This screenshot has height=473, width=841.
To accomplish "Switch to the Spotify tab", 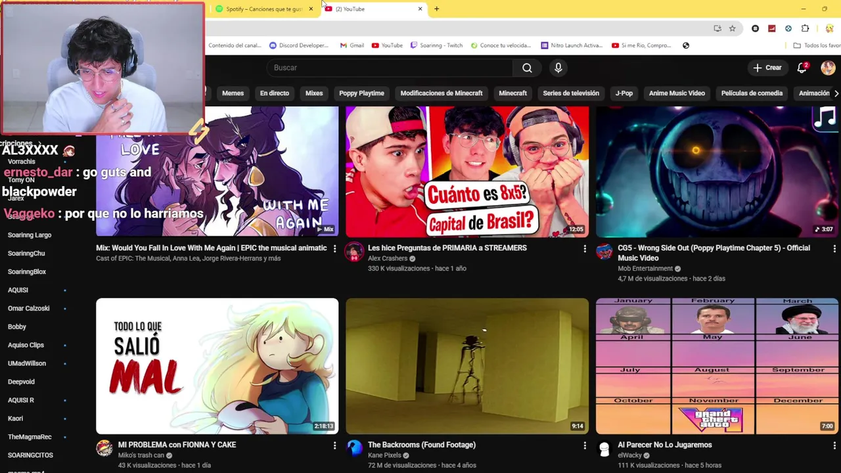I will 263,9.
